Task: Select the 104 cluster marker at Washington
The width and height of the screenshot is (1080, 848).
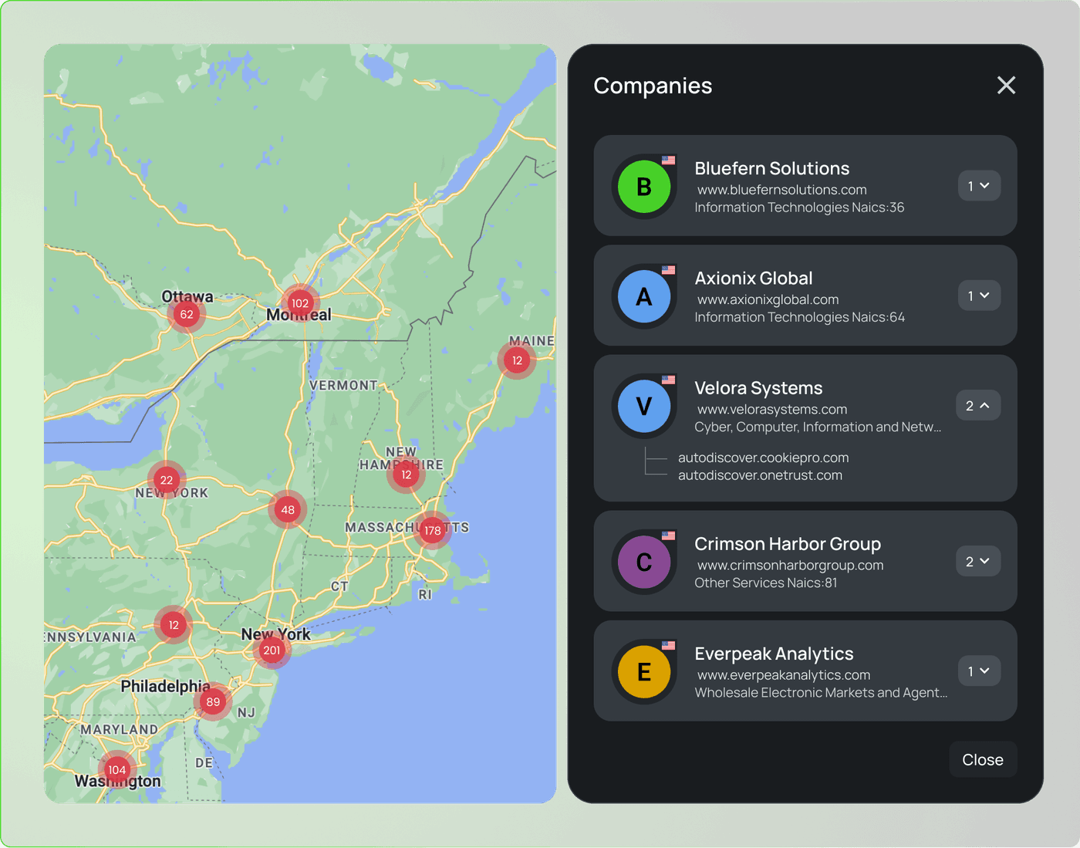Action: point(117,769)
